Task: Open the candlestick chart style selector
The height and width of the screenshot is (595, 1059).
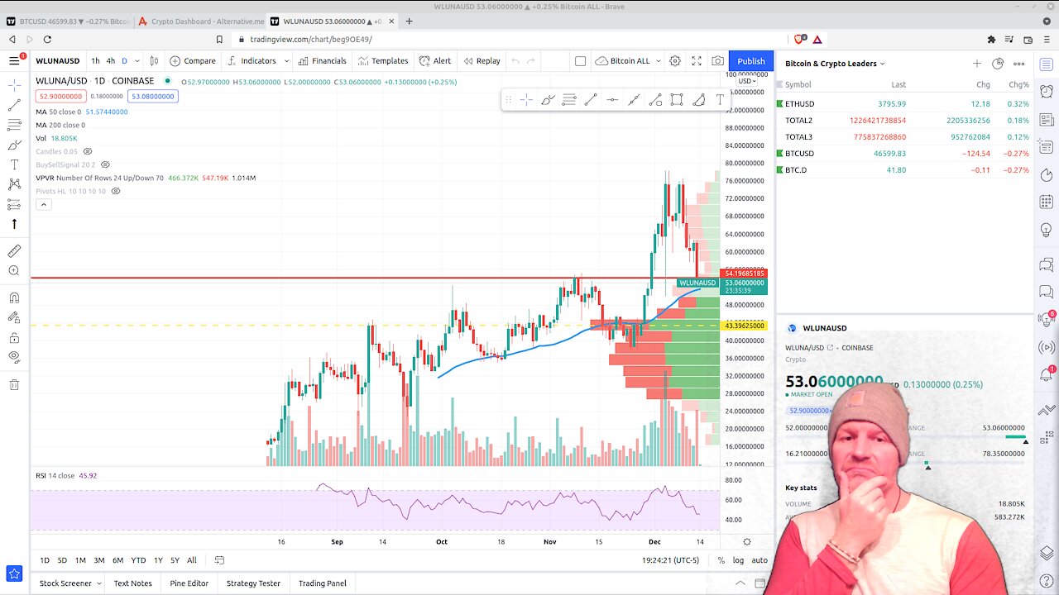Action: (x=153, y=60)
